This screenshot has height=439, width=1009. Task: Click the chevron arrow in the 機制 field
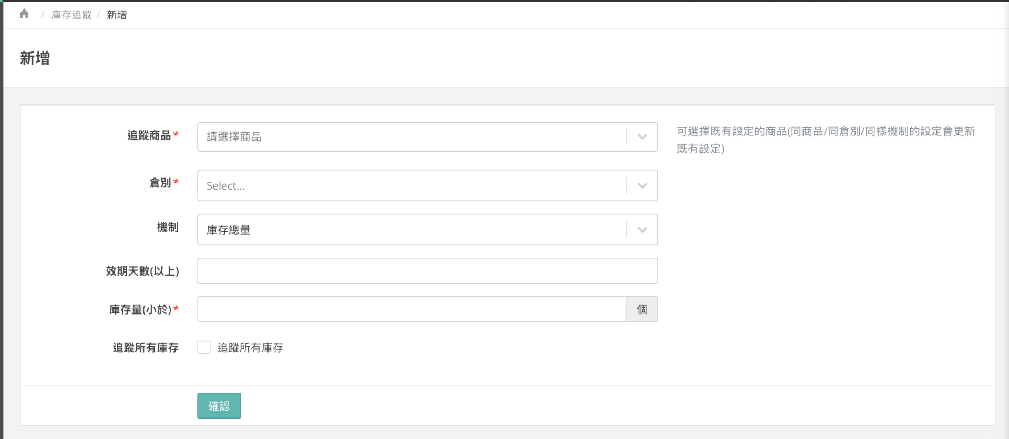[642, 229]
